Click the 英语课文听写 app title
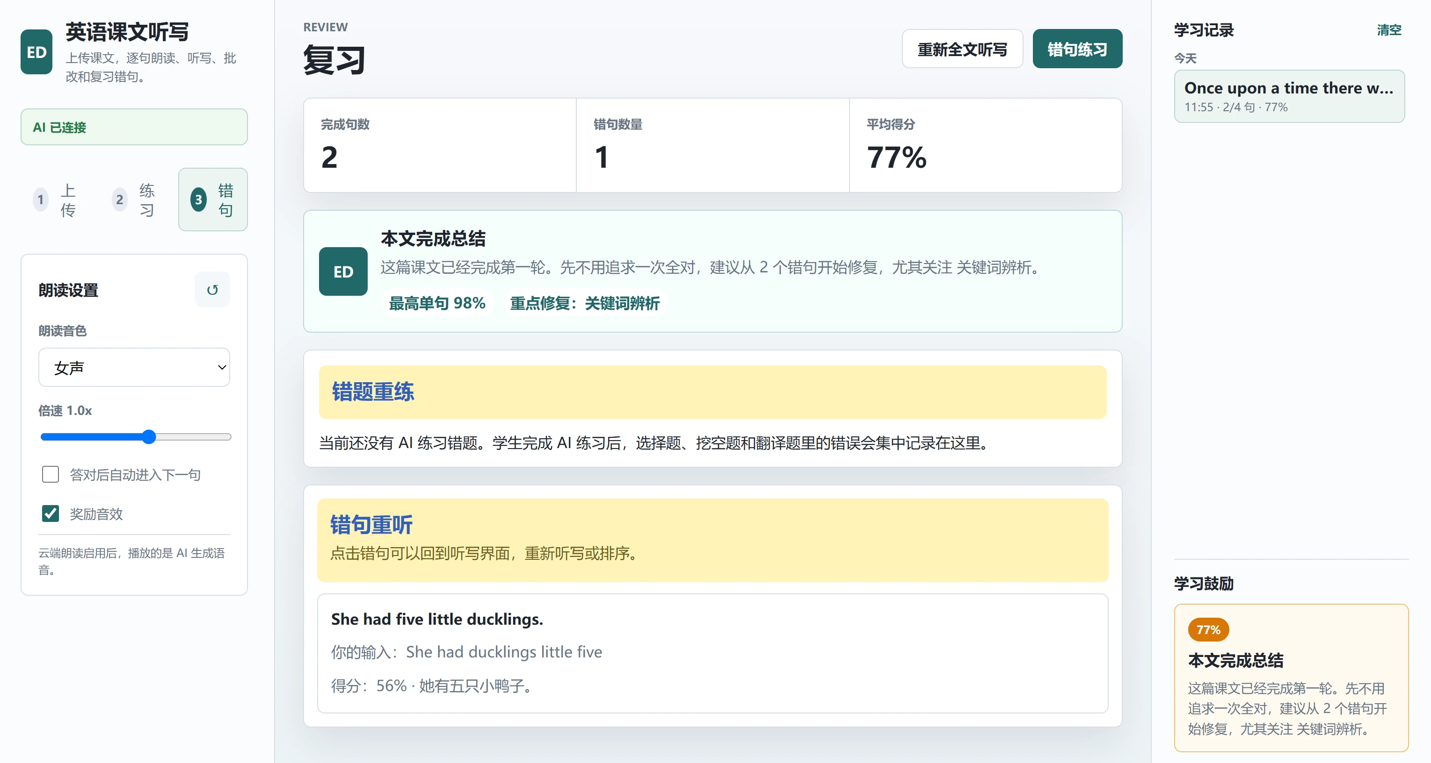Image resolution: width=1431 pixels, height=763 pixels. point(127,32)
